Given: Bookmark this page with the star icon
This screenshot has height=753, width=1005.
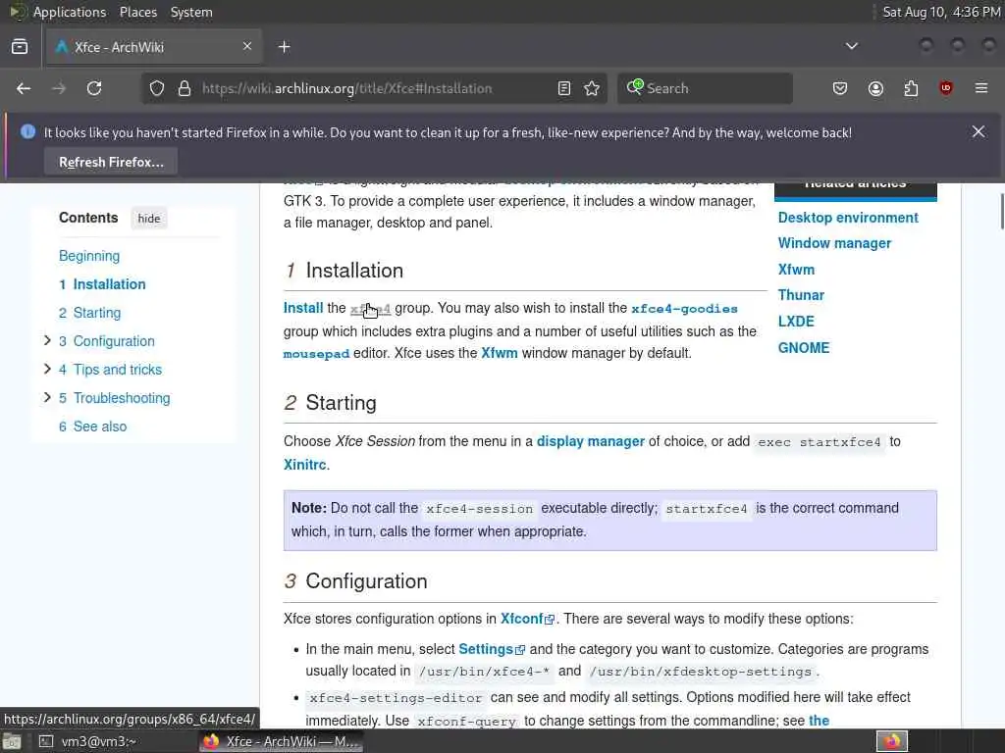Looking at the screenshot, I should point(592,88).
